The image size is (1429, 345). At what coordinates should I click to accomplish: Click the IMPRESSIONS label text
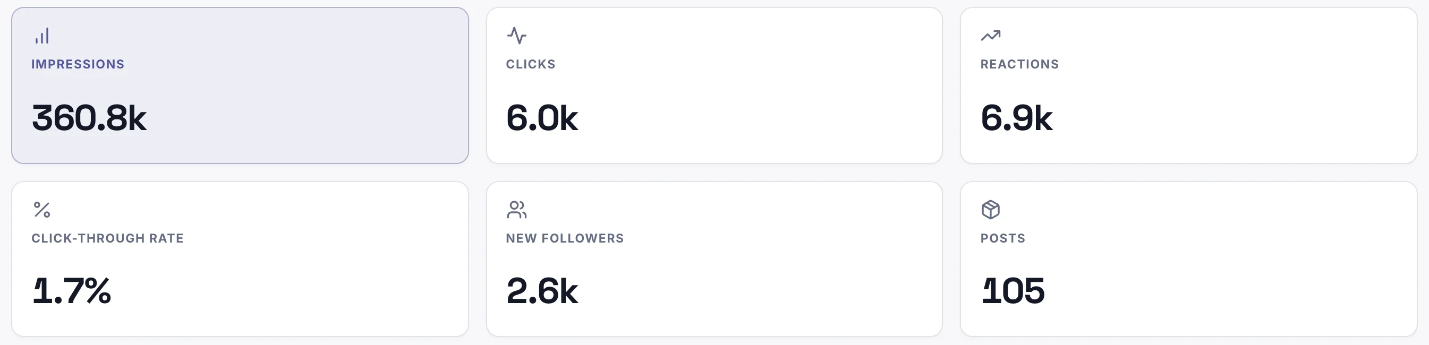[x=78, y=64]
